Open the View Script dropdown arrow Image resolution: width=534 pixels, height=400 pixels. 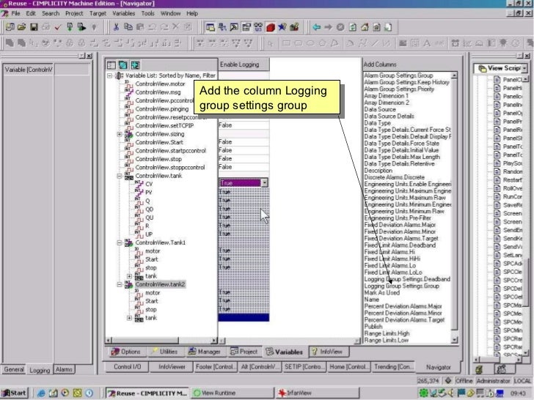pos(524,68)
